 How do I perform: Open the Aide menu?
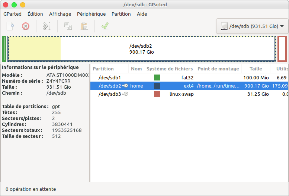click(142, 14)
